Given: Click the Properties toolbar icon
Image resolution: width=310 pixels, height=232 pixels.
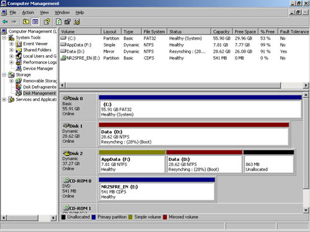Looking at the screenshot, I should 68,22.
